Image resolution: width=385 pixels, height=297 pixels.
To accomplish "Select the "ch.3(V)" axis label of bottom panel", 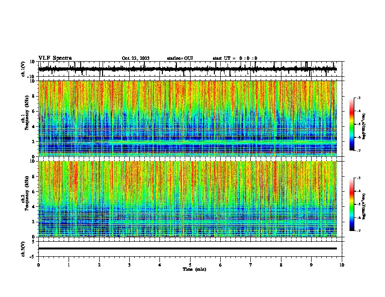I will pyautogui.click(x=23, y=249).
